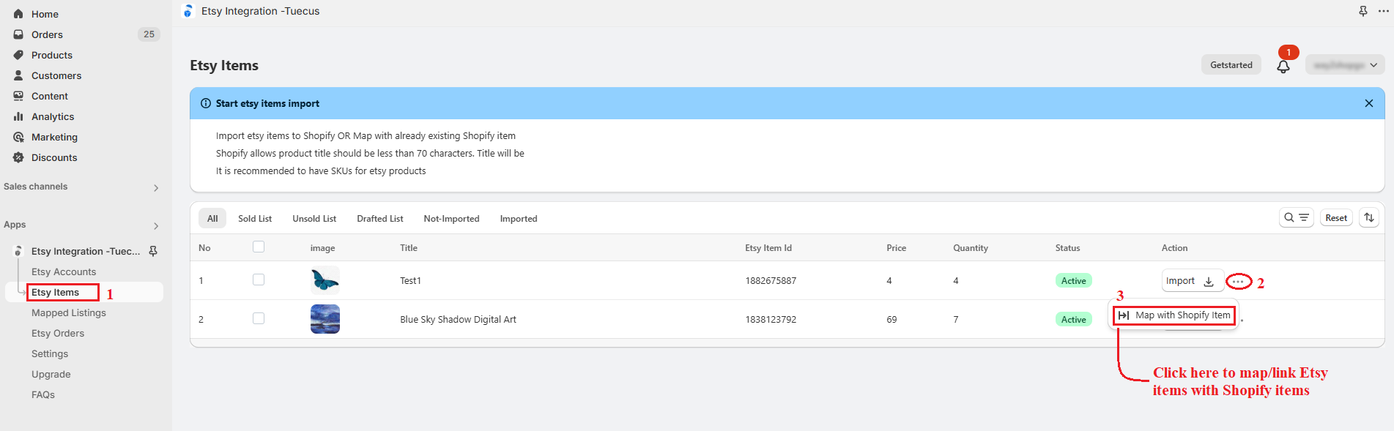Open the account dropdown menu
Viewport: 1394px width, 431px height.
tap(1345, 65)
